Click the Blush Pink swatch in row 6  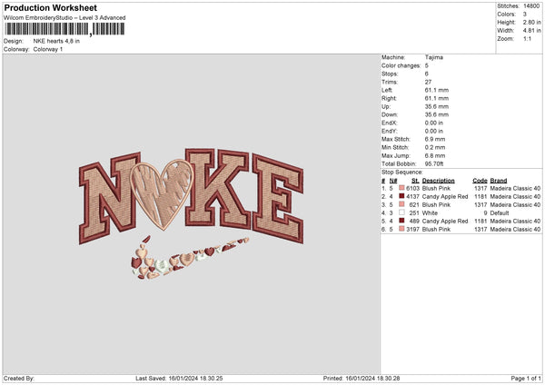pos(401,229)
